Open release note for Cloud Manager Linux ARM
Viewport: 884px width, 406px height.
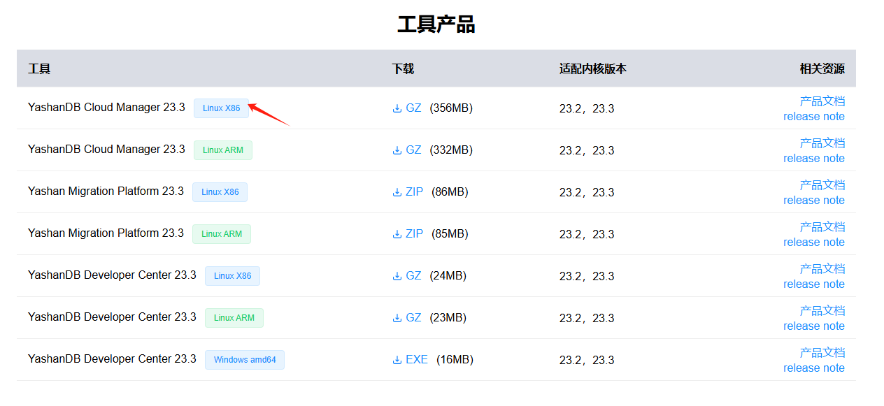tap(814, 159)
